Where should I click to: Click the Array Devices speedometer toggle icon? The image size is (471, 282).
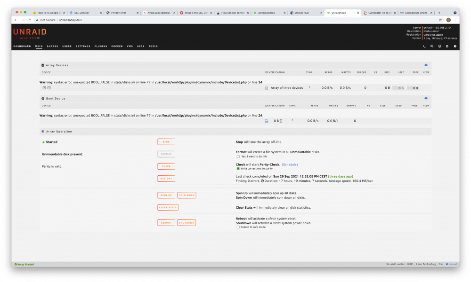[x=426, y=65]
